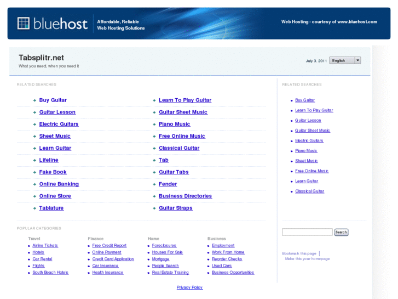This screenshot has height=299, width=398.
Task: Open the English language dropdown
Action: [345, 60]
